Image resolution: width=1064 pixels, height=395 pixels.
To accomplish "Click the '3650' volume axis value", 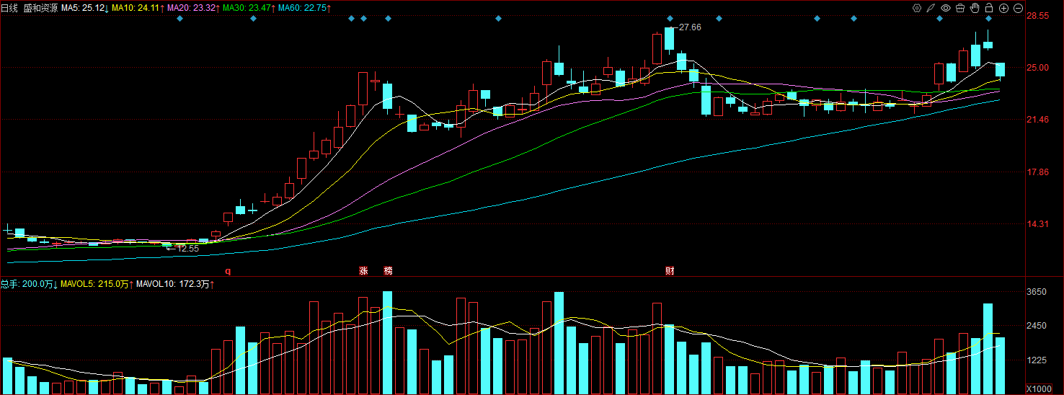I will point(1036,292).
